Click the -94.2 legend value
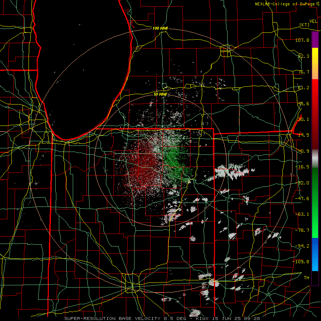Viewport: 321px width, 321px height. click(302, 246)
